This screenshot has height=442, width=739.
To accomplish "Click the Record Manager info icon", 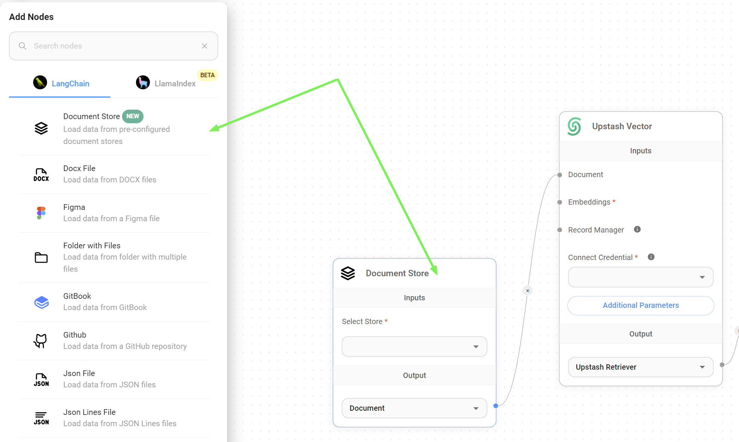I will tap(637, 229).
